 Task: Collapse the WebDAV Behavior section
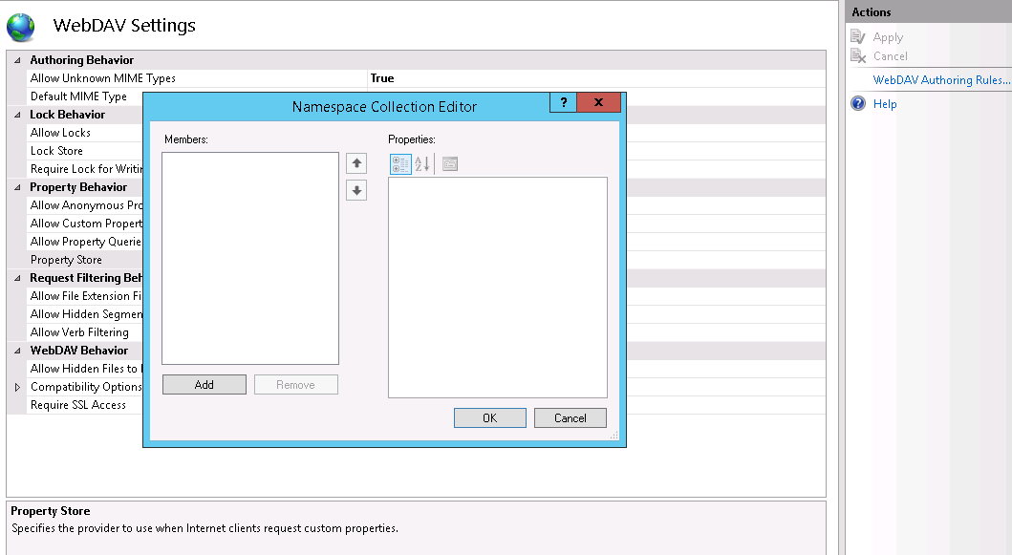click(x=17, y=351)
